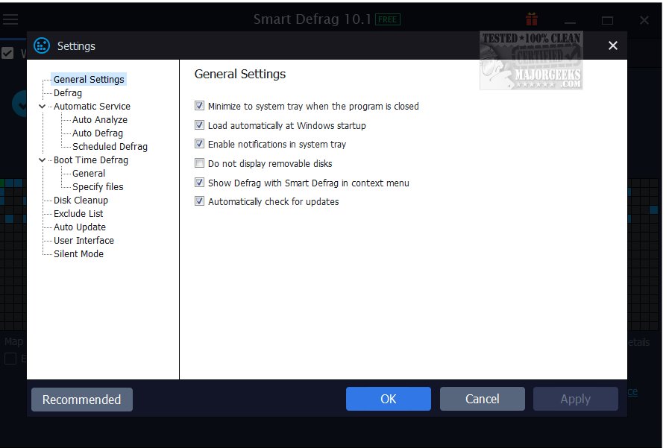Open Auto Analyze settings

[100, 120]
